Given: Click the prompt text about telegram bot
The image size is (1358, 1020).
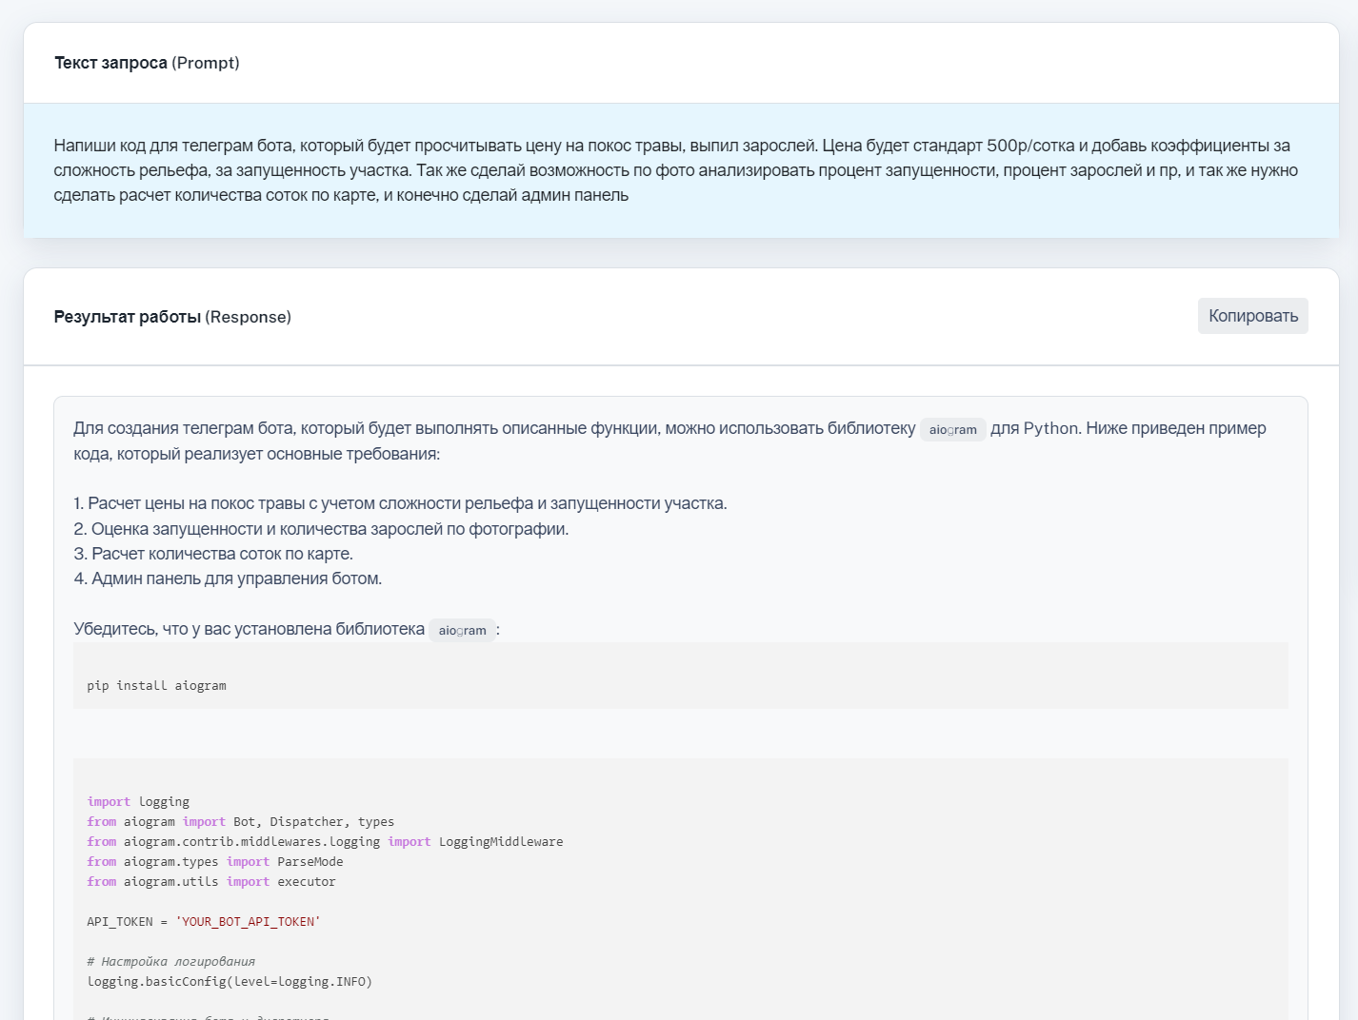Looking at the screenshot, I should (x=676, y=170).
